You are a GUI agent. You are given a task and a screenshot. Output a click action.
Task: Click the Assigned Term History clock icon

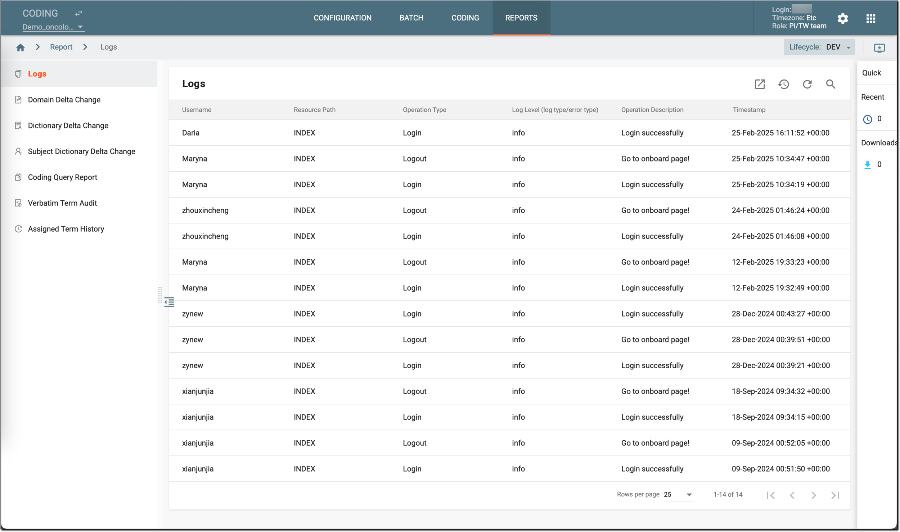pyautogui.click(x=18, y=229)
